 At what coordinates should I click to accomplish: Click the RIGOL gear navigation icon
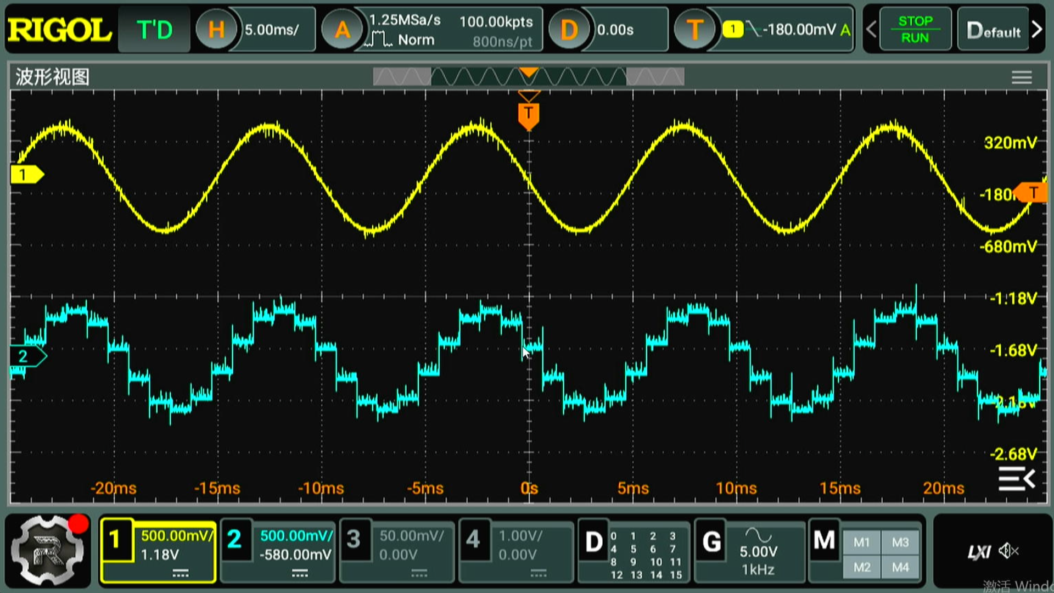click(x=47, y=551)
